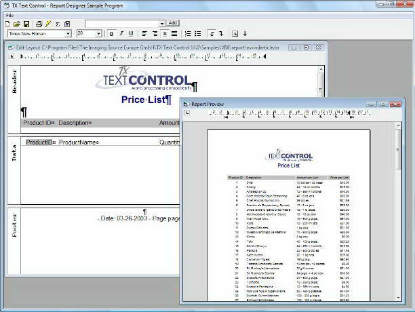Click the toolbar icon after the Sigma
This screenshot has height=312, width=415.
(67, 24)
